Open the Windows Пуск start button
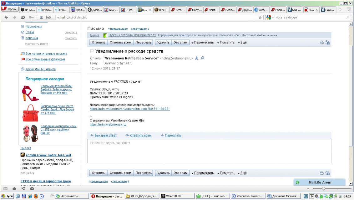The image size is (354, 200). point(7,196)
